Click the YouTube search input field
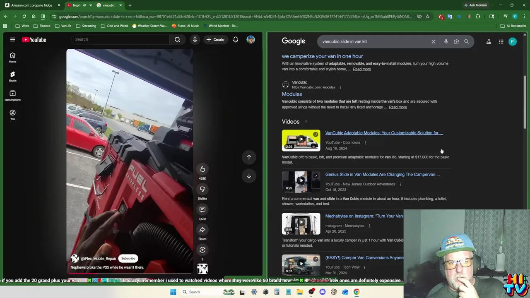Viewport: 530px width, 298px height. 120,39
